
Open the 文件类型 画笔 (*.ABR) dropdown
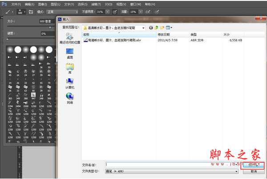(172, 171)
